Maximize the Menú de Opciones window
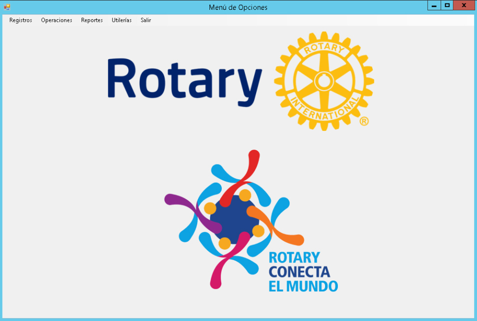The image size is (477, 321). [447, 5]
